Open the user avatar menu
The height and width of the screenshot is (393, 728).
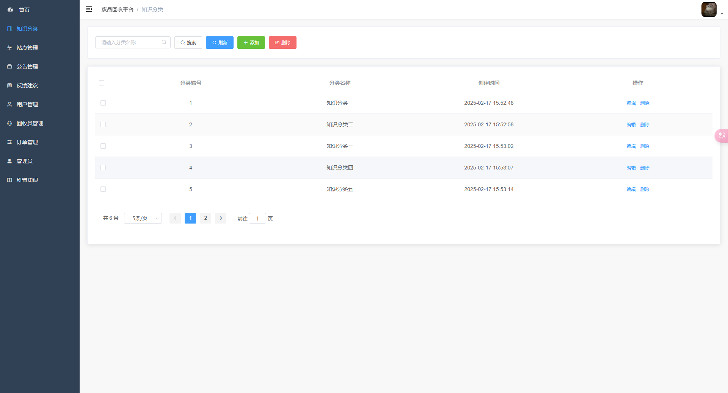coord(709,9)
